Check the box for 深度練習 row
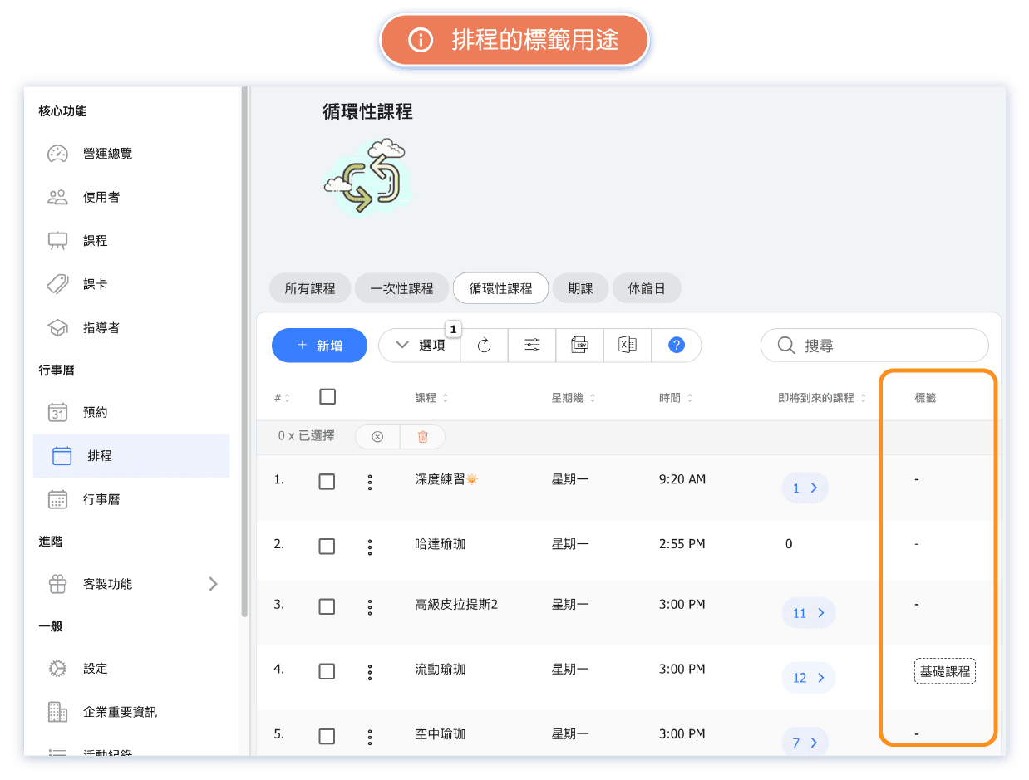The height and width of the screenshot is (780, 1029). point(327,482)
